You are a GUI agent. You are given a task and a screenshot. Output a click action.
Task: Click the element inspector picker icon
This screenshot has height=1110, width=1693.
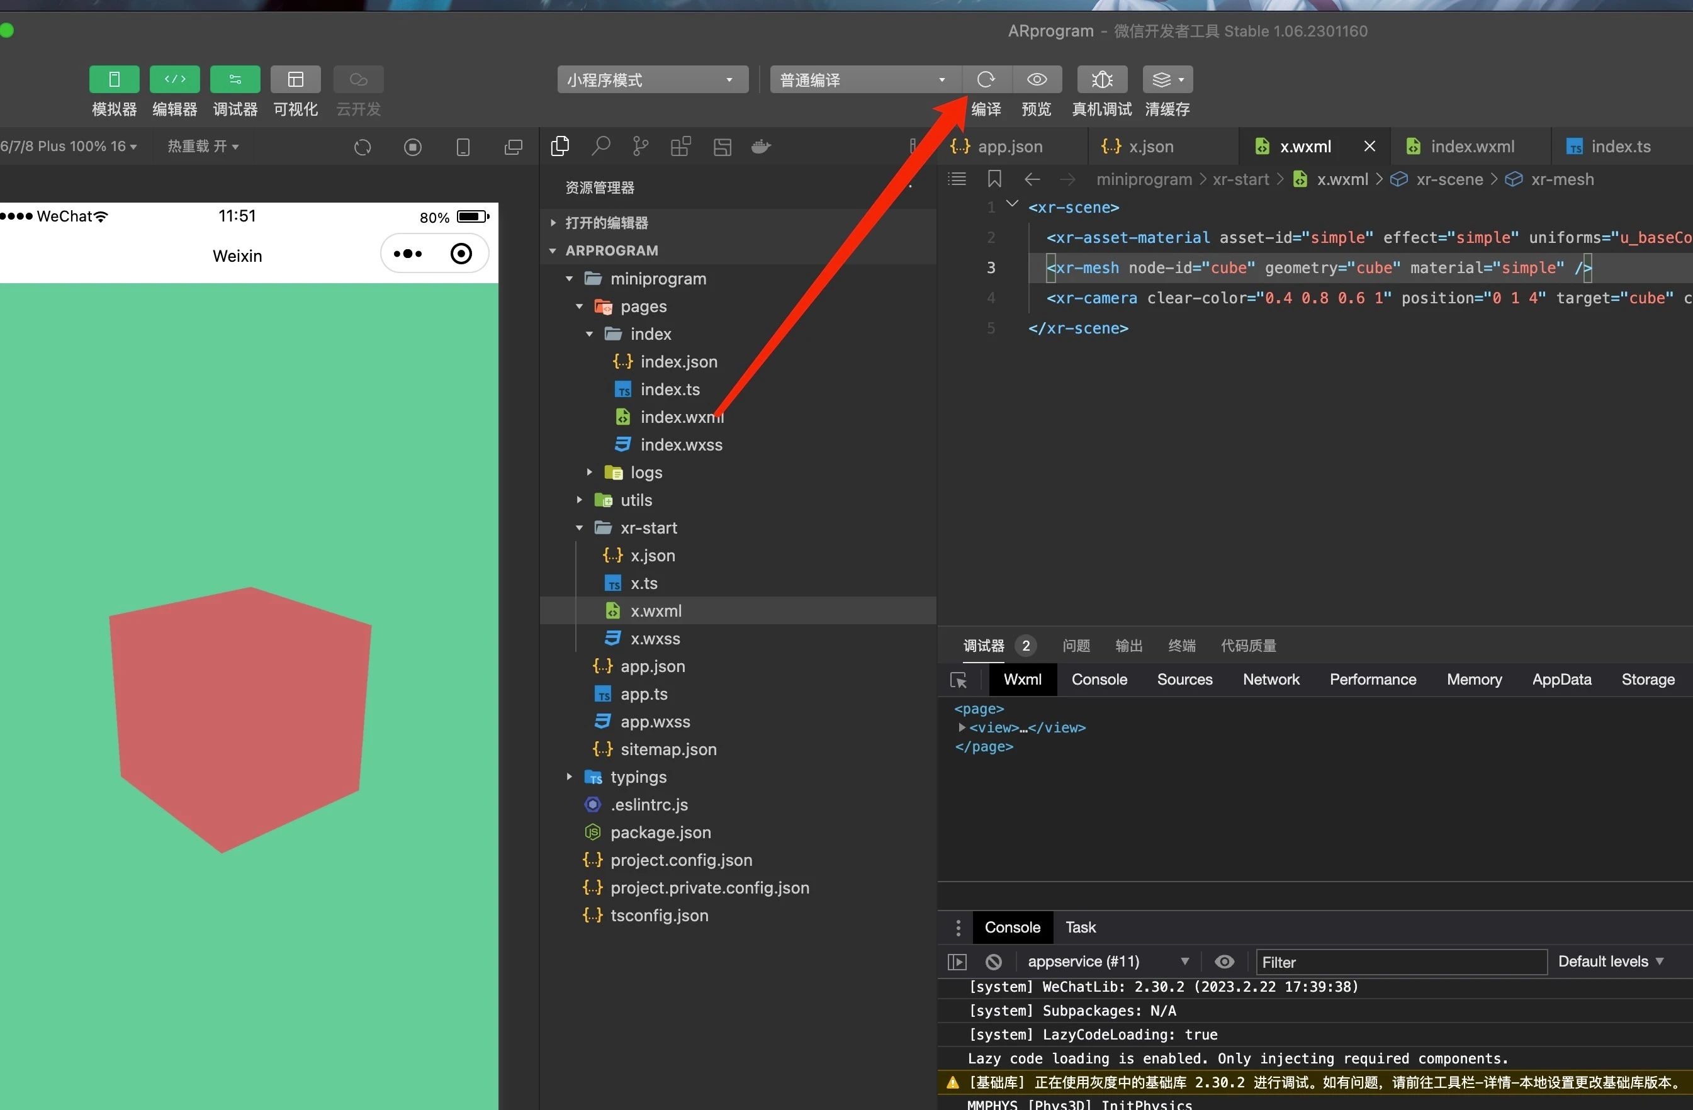(958, 680)
